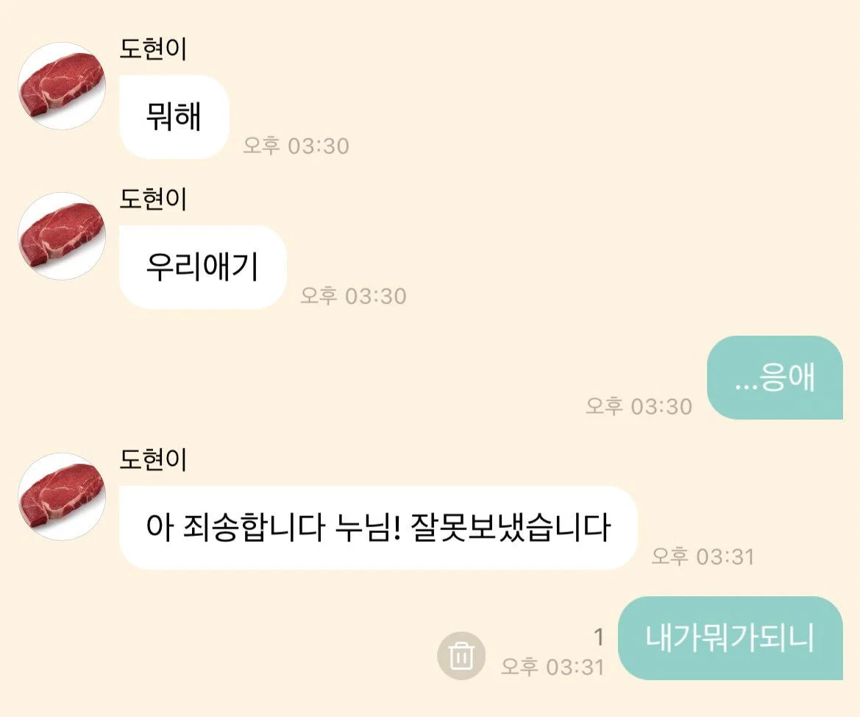
Task: Click the 도현이 name above 우리애기
Action: point(153,199)
